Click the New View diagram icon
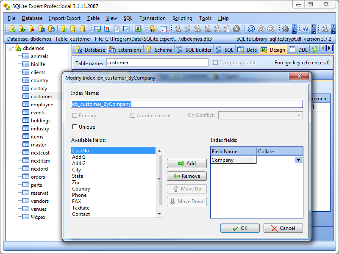 click(139, 29)
